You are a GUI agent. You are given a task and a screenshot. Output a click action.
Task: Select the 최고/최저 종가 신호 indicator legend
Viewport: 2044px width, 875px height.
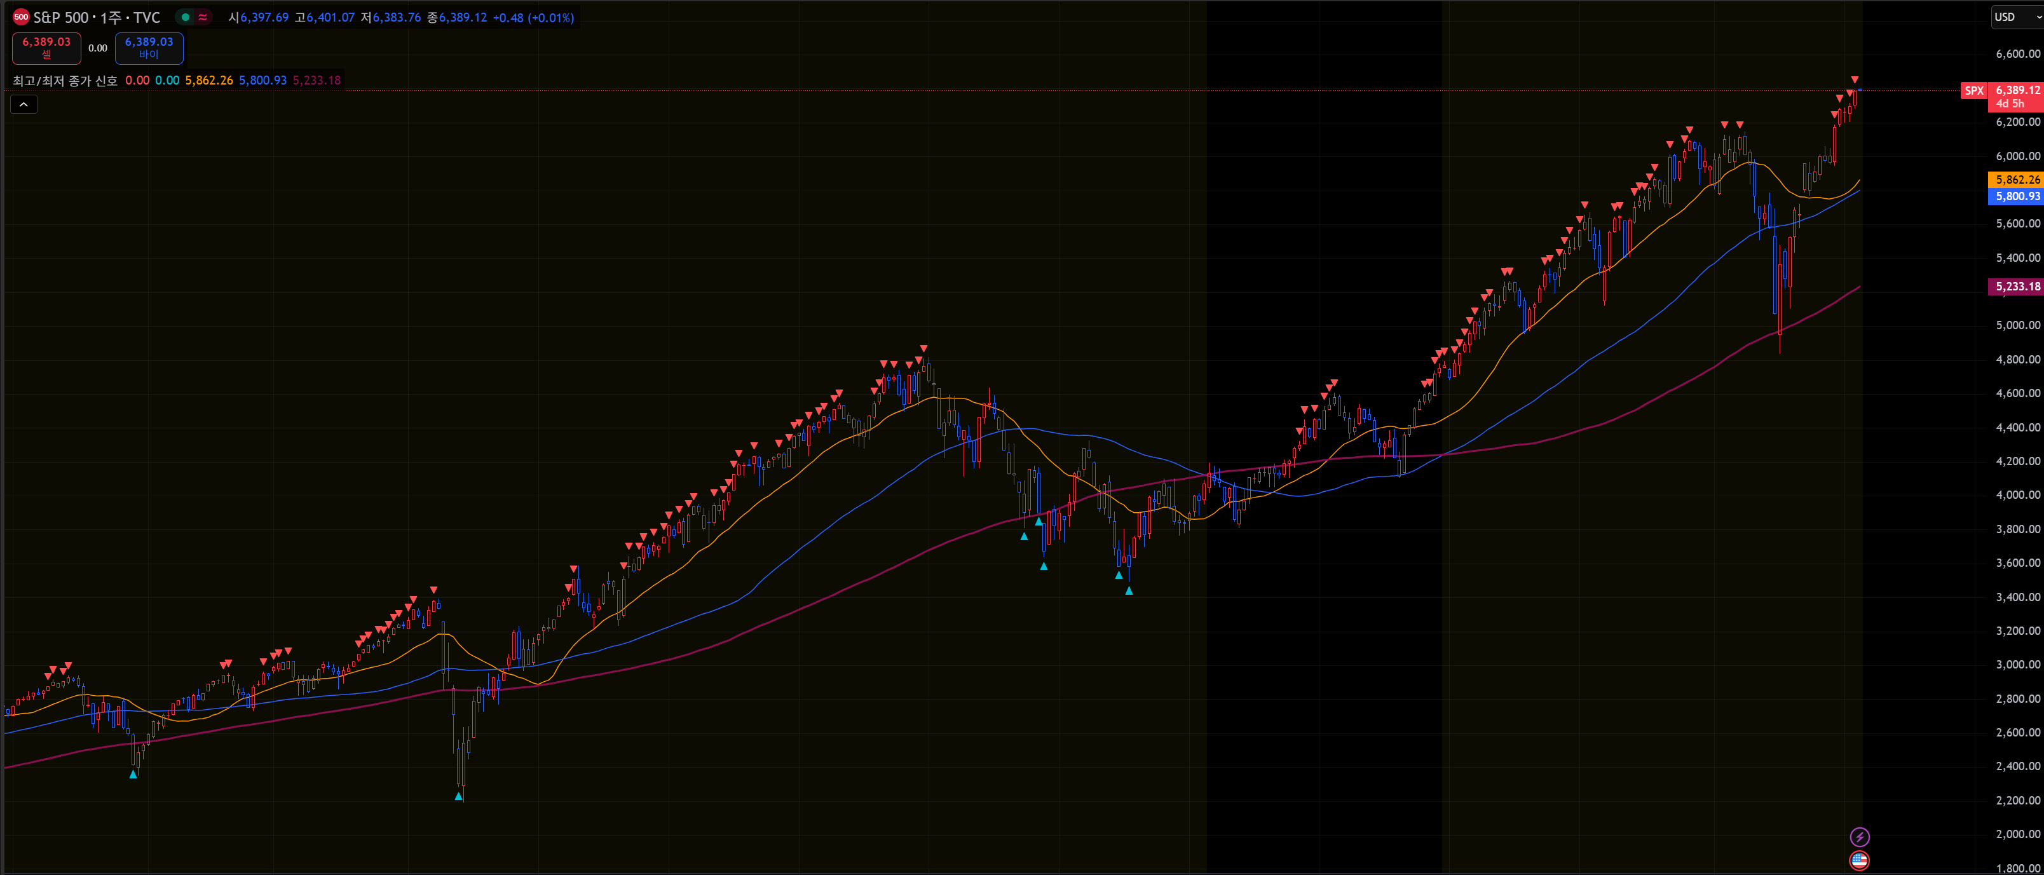pyautogui.click(x=65, y=80)
